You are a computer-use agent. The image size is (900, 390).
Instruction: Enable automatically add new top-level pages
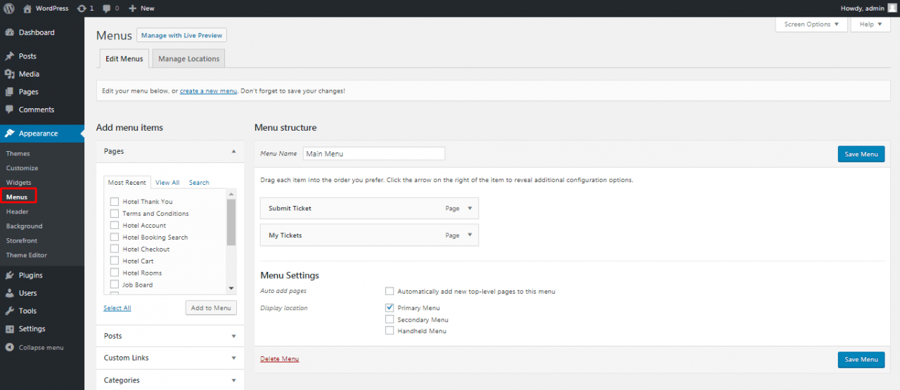pos(390,291)
